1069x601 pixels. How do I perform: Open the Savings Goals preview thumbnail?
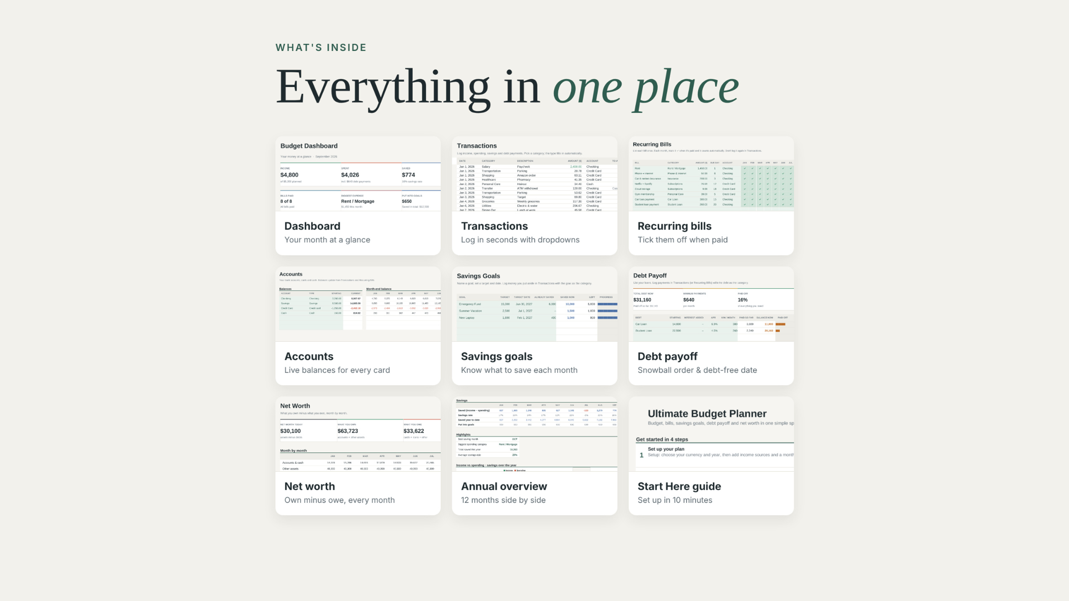tap(534, 304)
